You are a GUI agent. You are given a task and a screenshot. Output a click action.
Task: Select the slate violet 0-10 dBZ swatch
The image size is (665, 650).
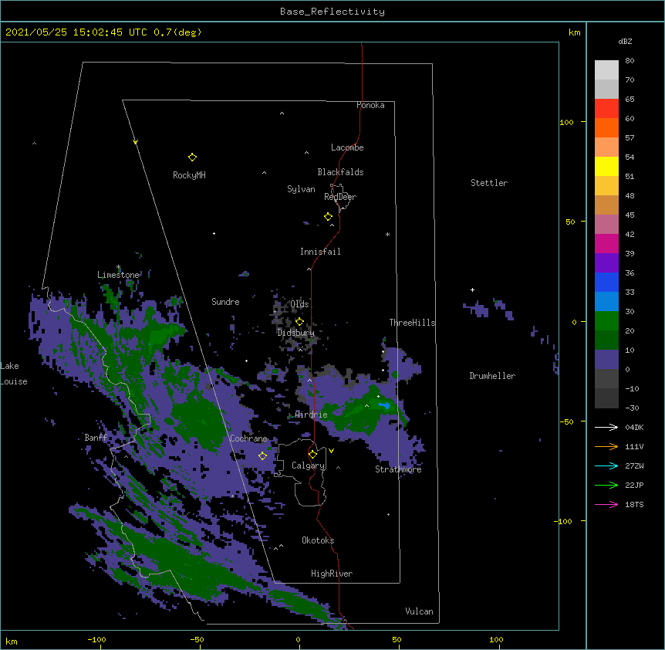click(606, 360)
